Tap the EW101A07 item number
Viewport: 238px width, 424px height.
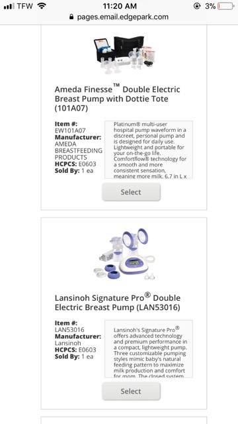coord(70,131)
